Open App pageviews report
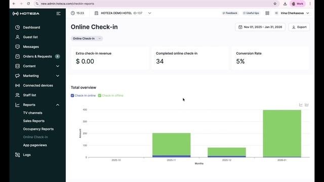 click(35, 145)
